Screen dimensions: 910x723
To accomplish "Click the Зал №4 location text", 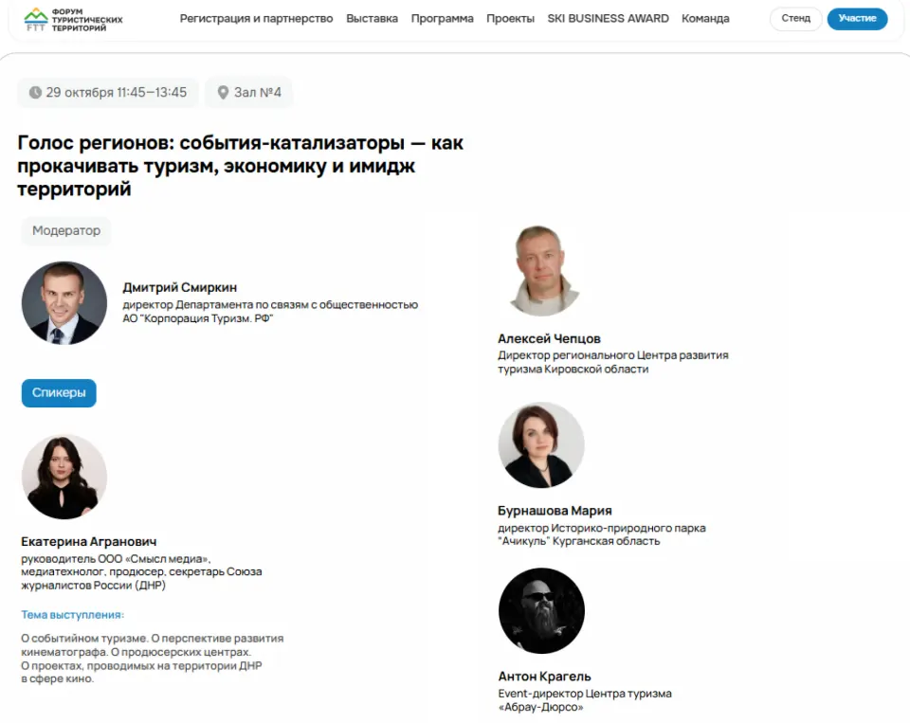I will coord(258,92).
